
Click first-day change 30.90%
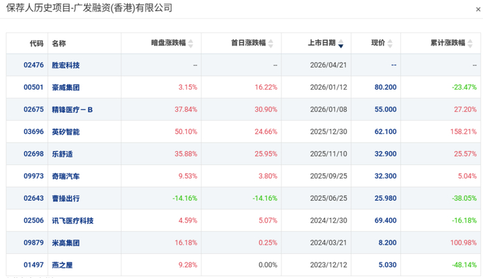point(266,109)
